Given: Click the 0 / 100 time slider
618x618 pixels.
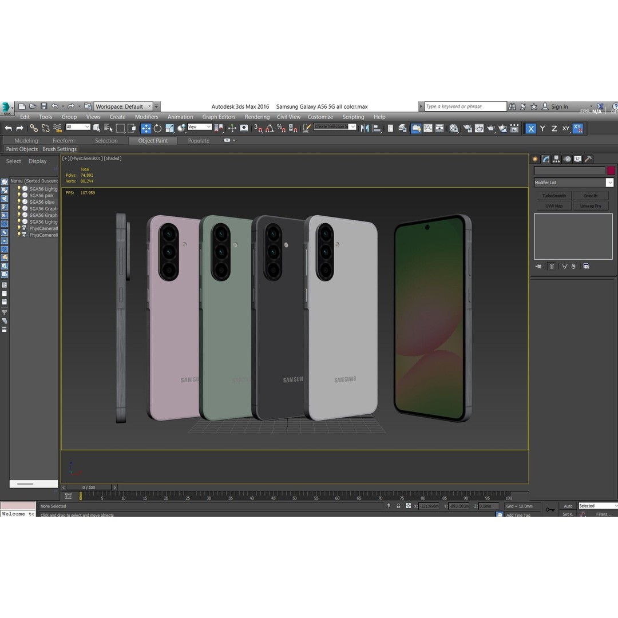Looking at the screenshot, I should (89, 488).
